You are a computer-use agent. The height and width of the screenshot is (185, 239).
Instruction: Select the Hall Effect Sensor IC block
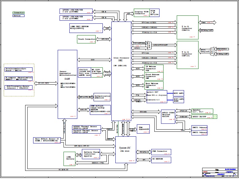pos(46,140)
